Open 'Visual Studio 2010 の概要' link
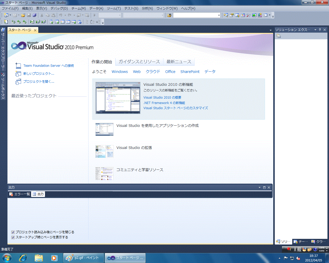This screenshot has height=263, width=329. point(162,98)
